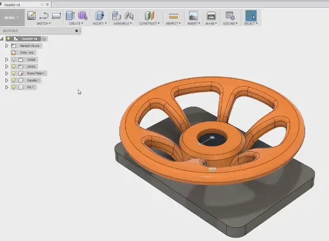This screenshot has width=329, height=241.
Task: Hide Base Plate:1 via its lightbulb
Action: coord(14,73)
